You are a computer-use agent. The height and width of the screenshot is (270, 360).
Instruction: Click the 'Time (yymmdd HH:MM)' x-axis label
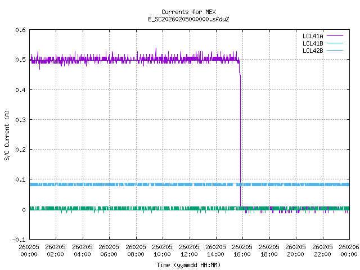pyautogui.click(x=188, y=265)
